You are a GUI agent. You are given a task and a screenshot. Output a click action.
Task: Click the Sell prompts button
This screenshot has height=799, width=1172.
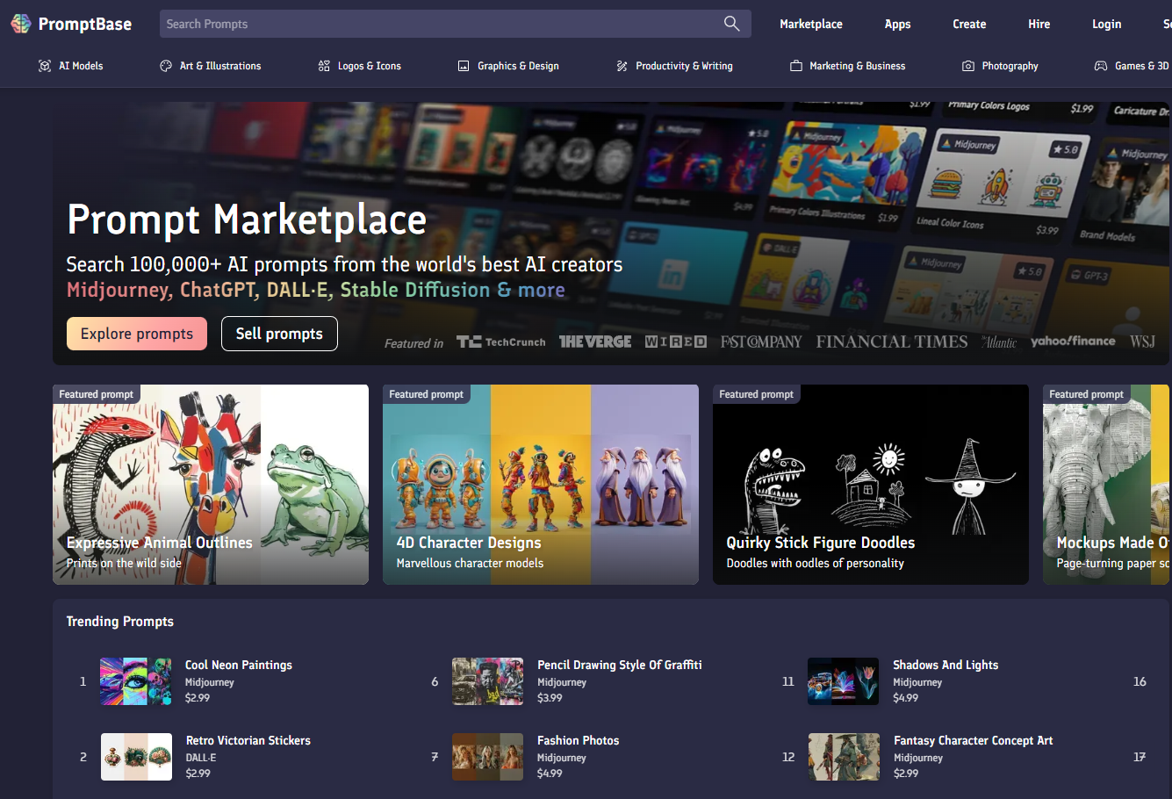(279, 334)
